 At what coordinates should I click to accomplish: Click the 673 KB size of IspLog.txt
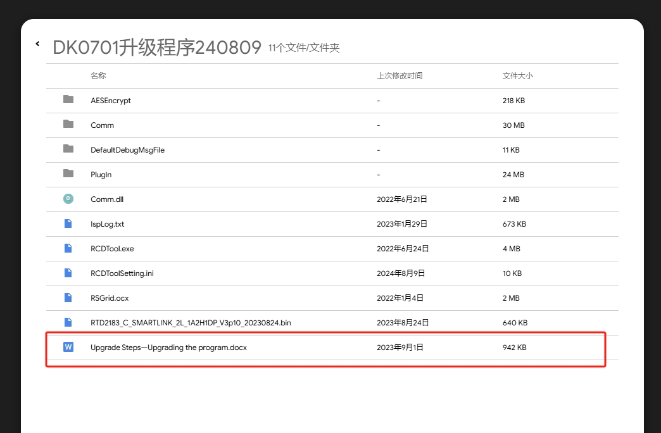pos(514,224)
